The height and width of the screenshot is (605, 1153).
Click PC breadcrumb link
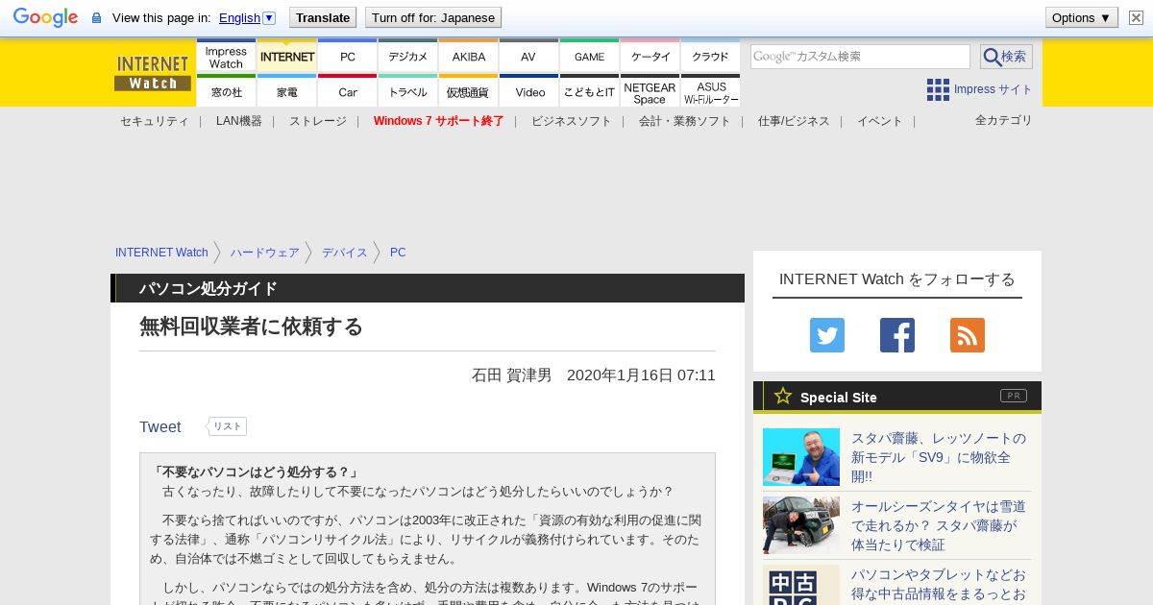click(398, 253)
